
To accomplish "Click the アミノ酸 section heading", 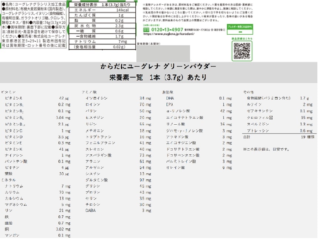I will [89, 92].
